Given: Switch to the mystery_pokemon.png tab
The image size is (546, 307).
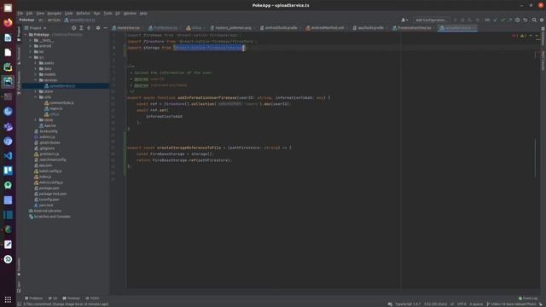Looking at the screenshot, I should point(233,28).
